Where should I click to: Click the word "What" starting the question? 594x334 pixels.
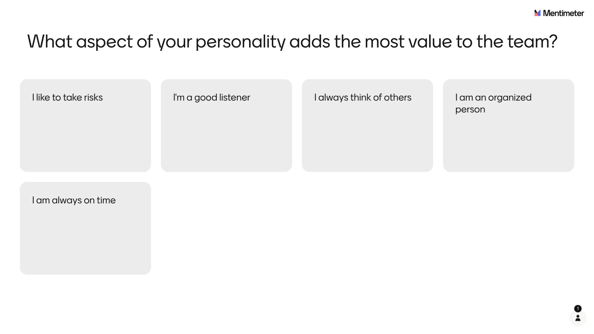coord(50,42)
